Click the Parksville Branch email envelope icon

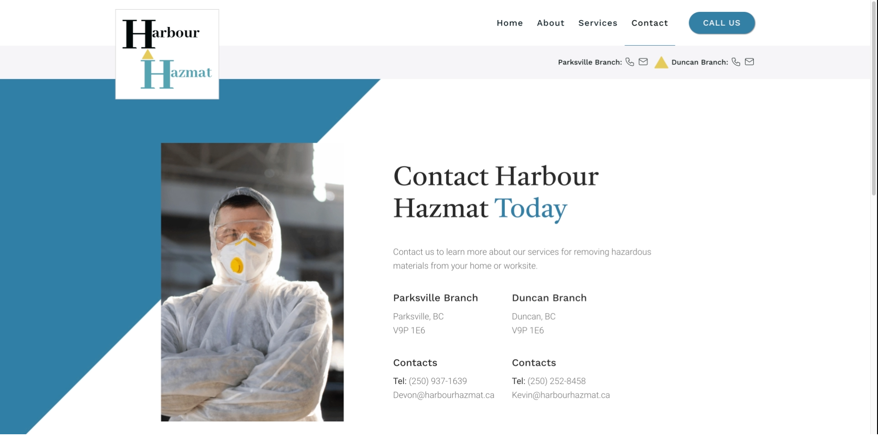pyautogui.click(x=643, y=62)
